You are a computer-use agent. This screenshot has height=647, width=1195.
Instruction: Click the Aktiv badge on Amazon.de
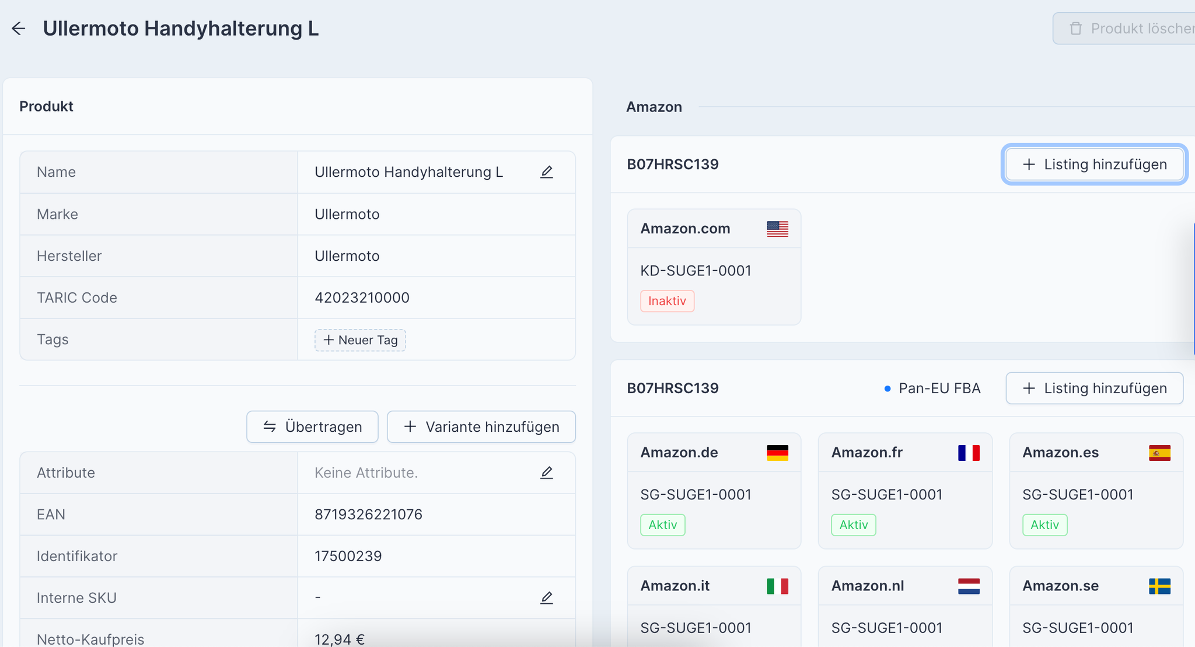coord(663,525)
